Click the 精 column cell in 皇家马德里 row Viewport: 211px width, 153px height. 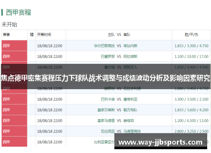pos(32,120)
